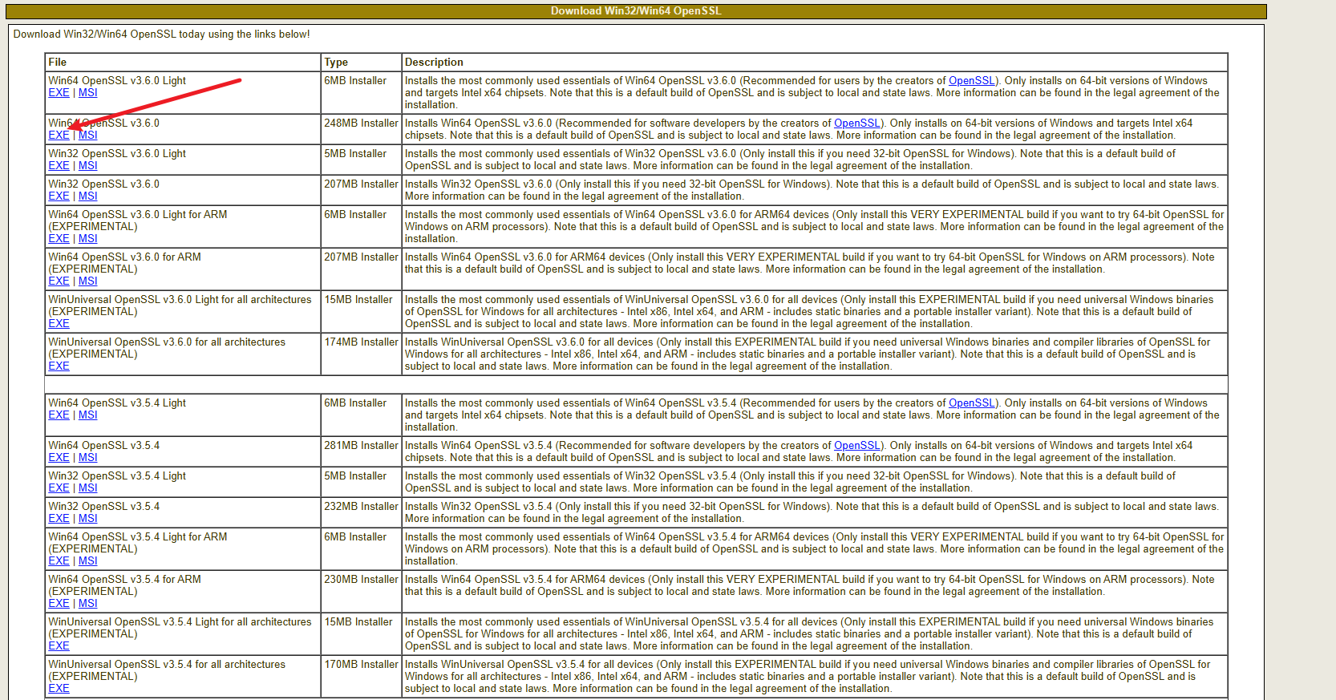Select the '281MB Installer' type cell
Image resolution: width=1336 pixels, height=700 pixels.
(361, 451)
